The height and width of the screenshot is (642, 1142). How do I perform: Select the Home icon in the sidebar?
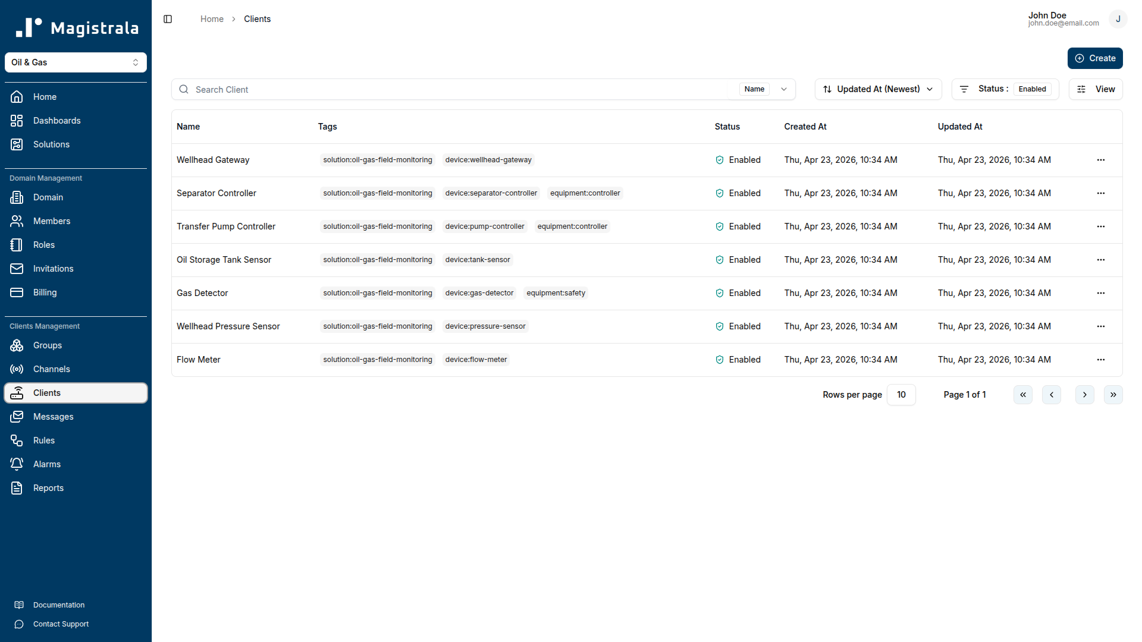tap(17, 97)
